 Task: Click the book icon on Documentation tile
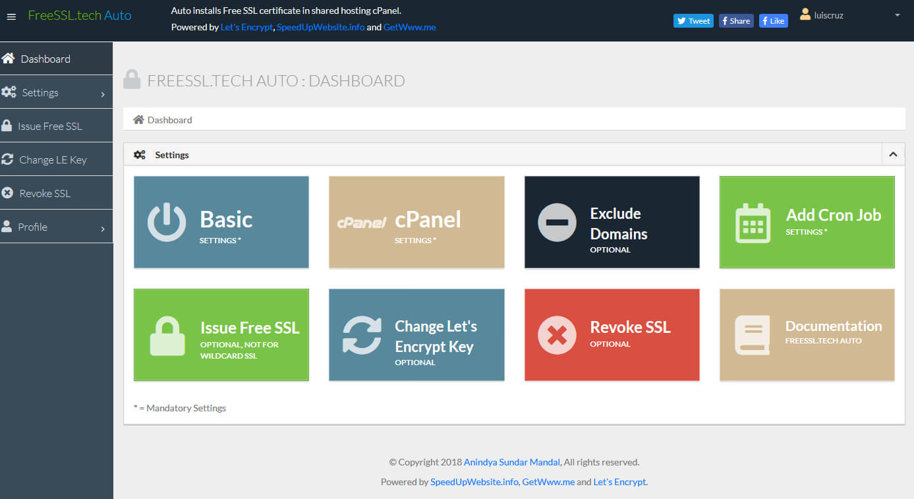pos(753,336)
